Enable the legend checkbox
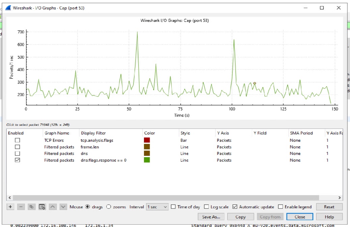The height and width of the screenshot is (227, 350). (281, 207)
